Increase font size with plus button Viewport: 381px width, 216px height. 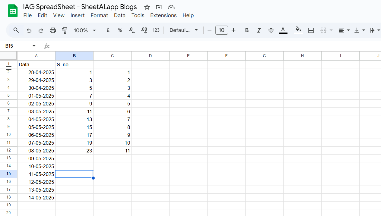233,30
